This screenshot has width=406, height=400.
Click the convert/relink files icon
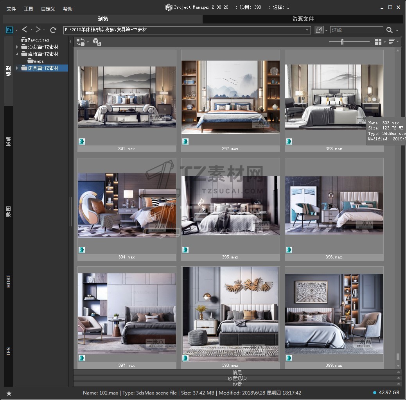point(80,42)
